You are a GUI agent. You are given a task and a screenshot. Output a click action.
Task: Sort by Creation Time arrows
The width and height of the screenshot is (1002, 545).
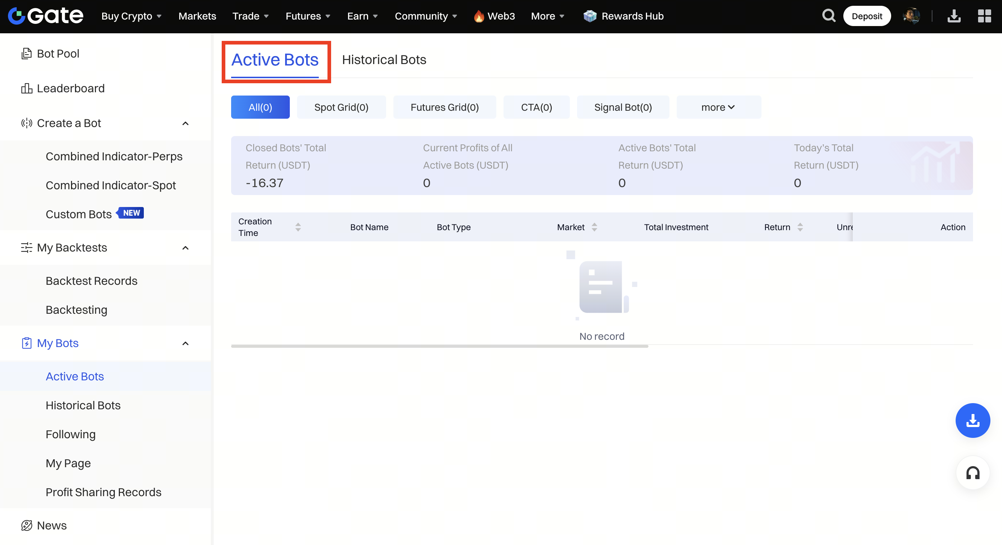pyautogui.click(x=298, y=227)
